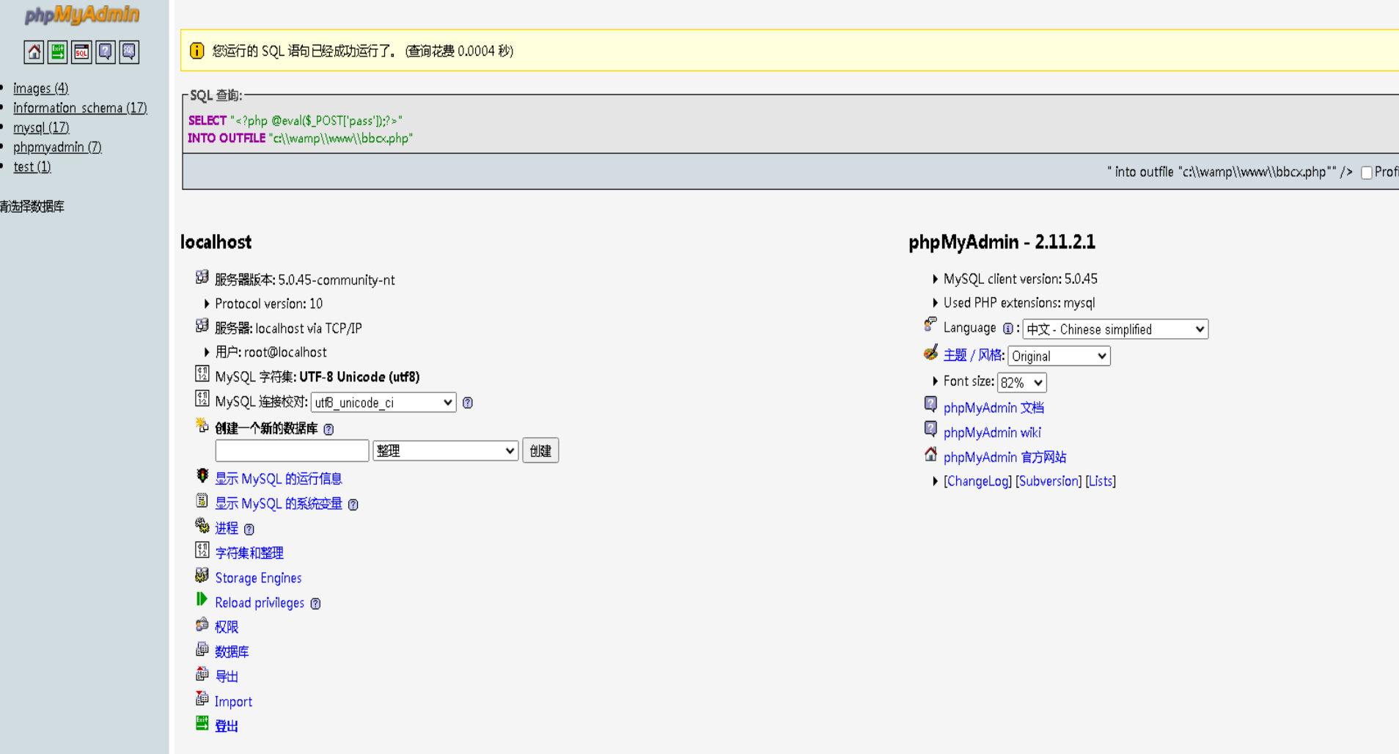This screenshot has width=1399, height=754.
Task: Click help icon beside MySQL system variables
Action: pyautogui.click(x=353, y=505)
